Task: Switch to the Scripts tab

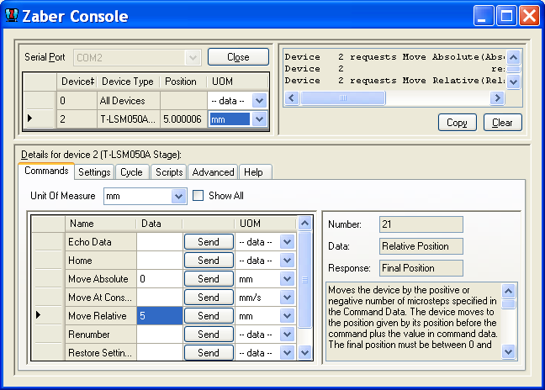Action: point(169,172)
